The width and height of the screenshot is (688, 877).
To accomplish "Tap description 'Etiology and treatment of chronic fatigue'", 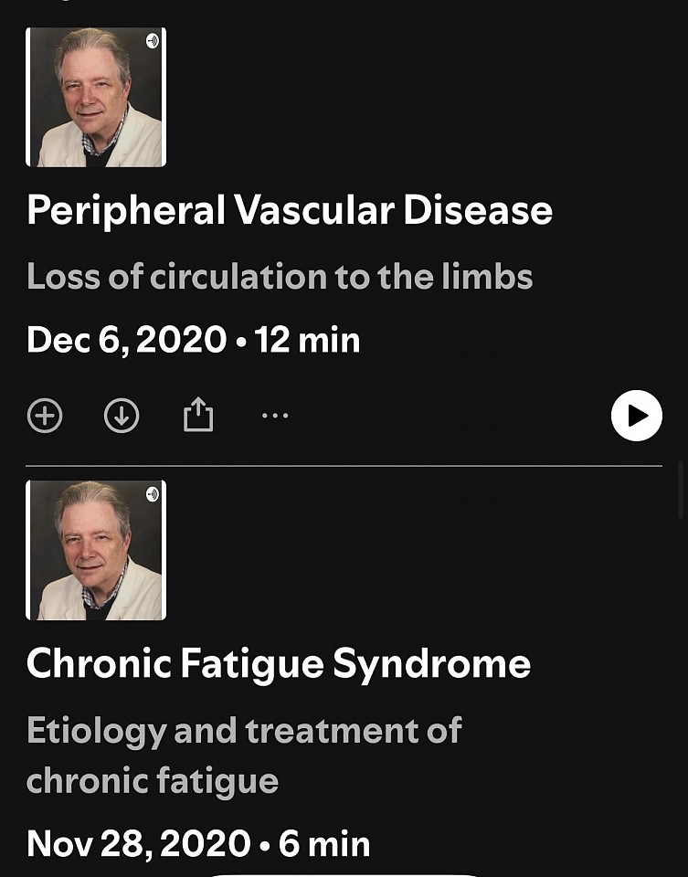I will [x=244, y=755].
